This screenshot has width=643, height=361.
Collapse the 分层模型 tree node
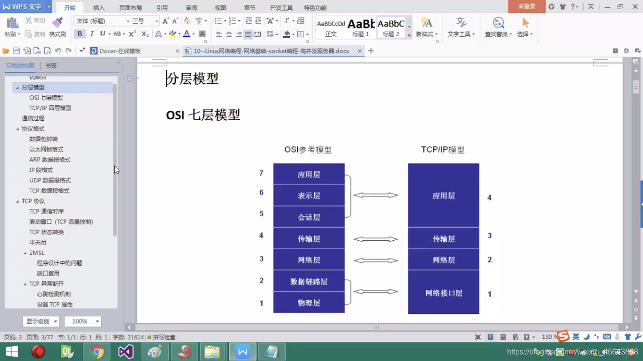(x=17, y=88)
